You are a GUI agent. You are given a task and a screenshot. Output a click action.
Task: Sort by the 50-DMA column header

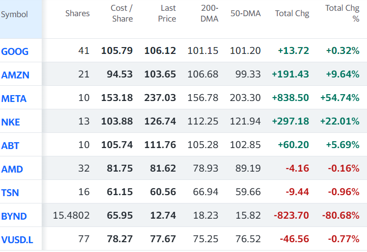click(x=245, y=14)
